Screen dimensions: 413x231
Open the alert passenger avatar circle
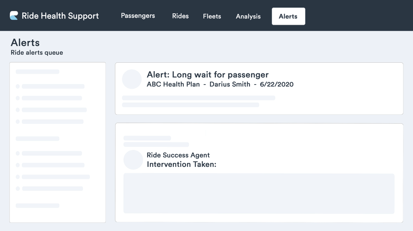[132, 79]
